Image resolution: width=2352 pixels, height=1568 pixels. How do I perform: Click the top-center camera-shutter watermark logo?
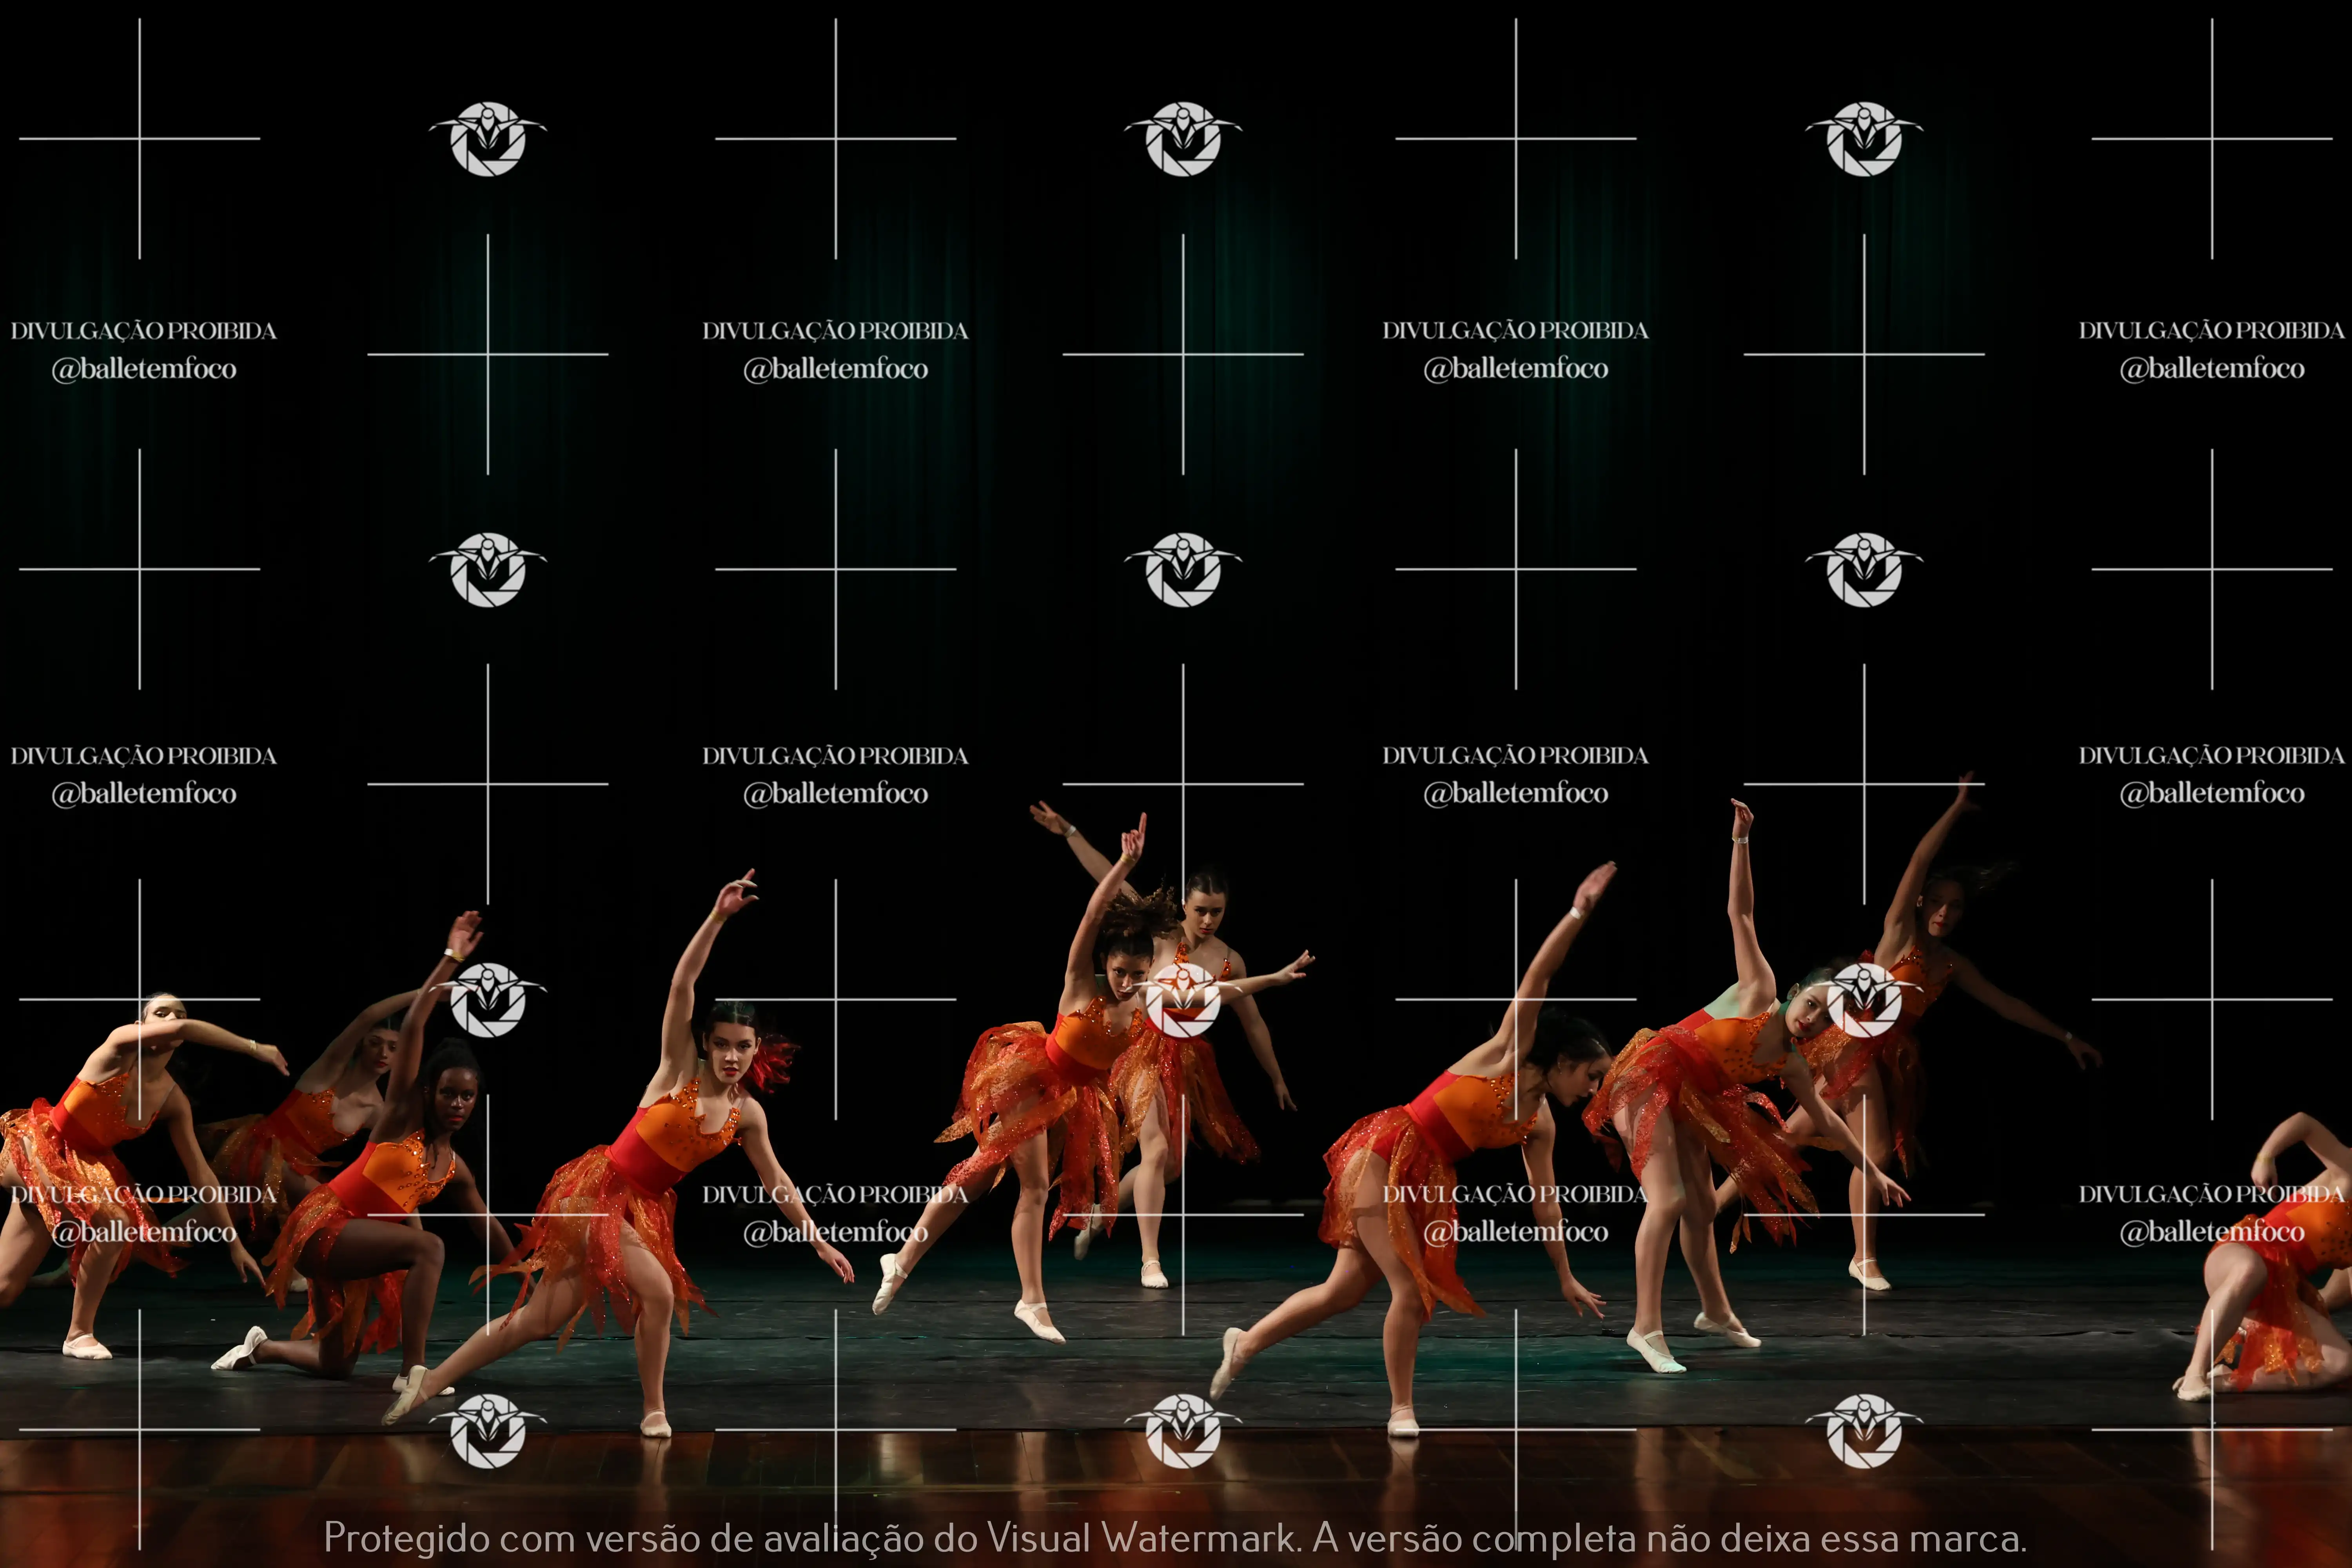tap(1183, 139)
